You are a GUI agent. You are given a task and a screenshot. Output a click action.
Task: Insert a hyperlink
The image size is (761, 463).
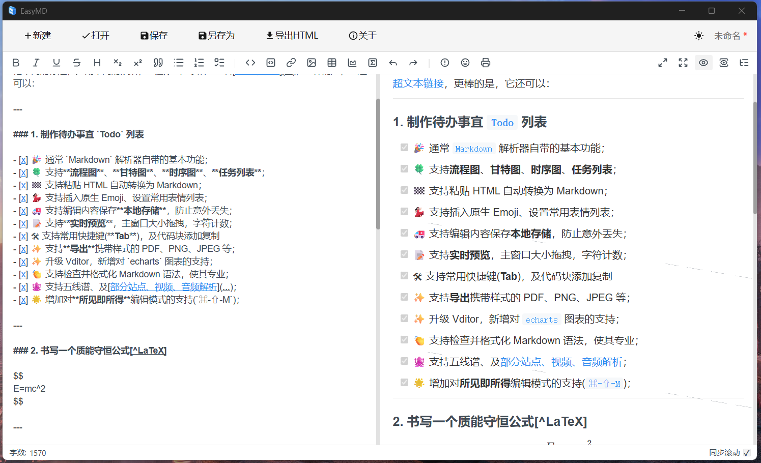click(291, 62)
